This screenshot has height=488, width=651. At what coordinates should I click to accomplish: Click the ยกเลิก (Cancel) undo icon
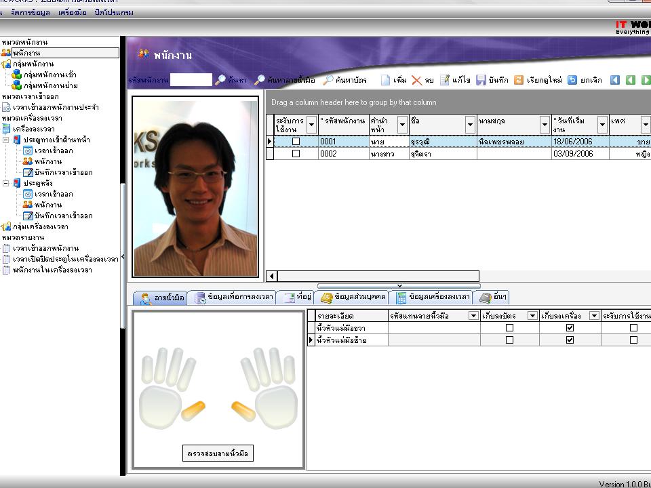click(572, 80)
